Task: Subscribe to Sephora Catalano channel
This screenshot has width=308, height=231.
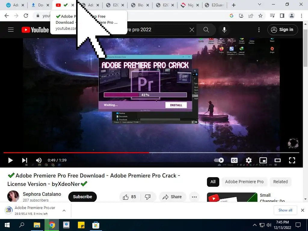Action: 82,197
